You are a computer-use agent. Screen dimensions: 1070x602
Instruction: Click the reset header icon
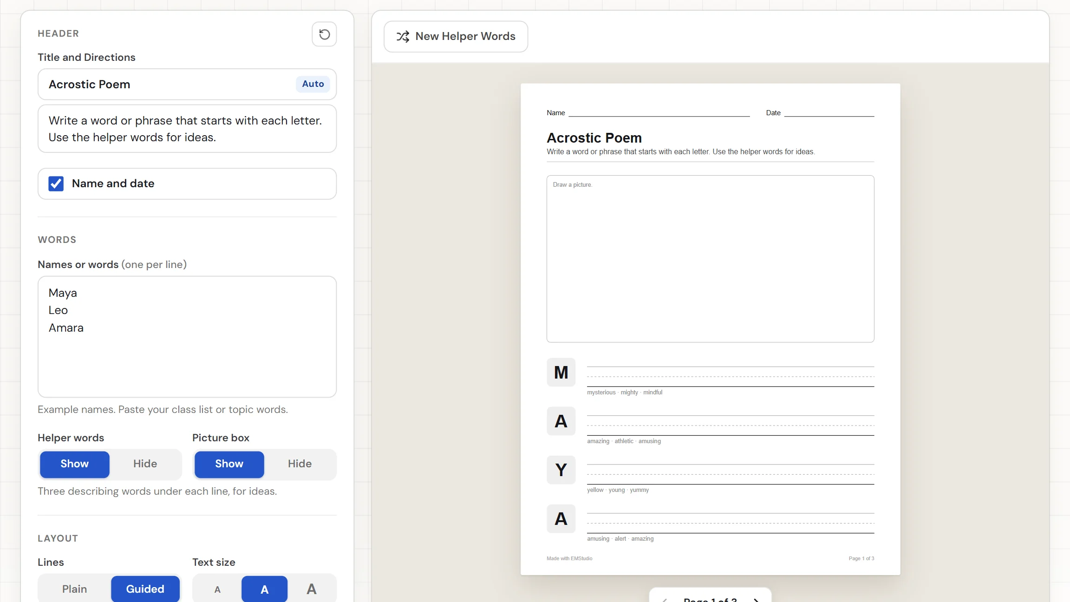[x=324, y=34]
